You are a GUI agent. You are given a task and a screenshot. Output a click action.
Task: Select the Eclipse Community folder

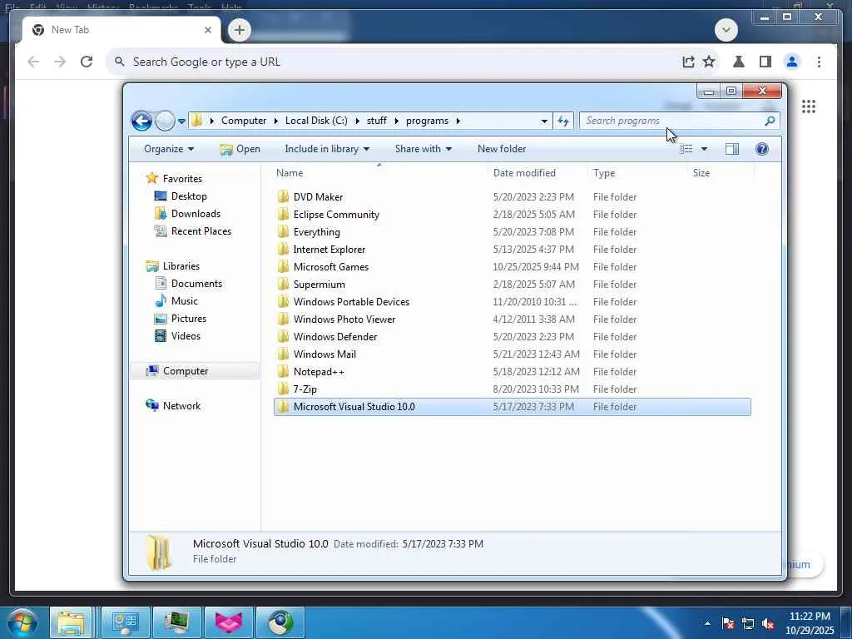click(513, 214)
